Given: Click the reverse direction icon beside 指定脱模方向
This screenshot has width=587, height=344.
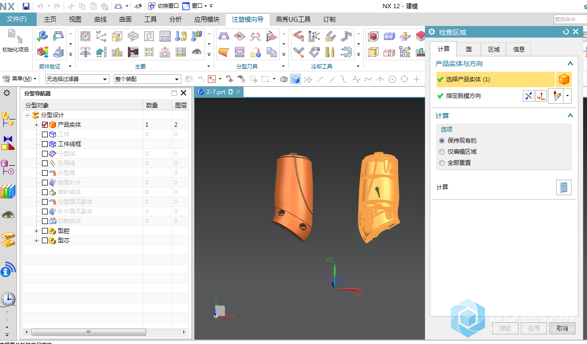Looking at the screenshot, I should pyautogui.click(x=529, y=96).
